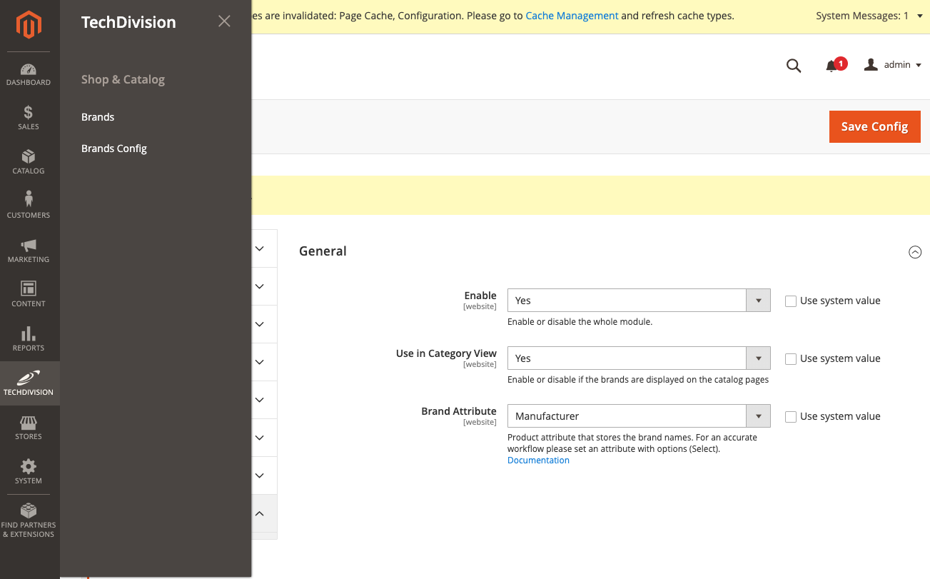This screenshot has height=579, width=930.
Task: Open Find Partners & Extensions
Action: (29, 520)
